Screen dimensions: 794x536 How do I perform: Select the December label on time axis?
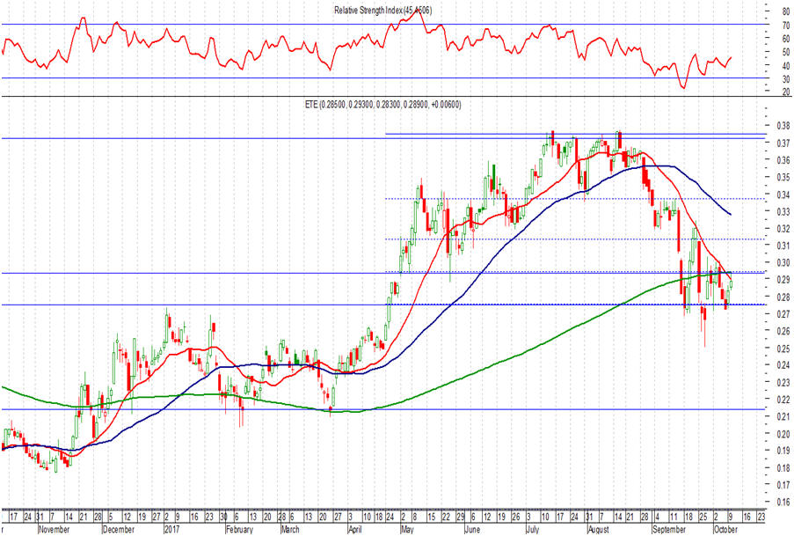tap(119, 530)
